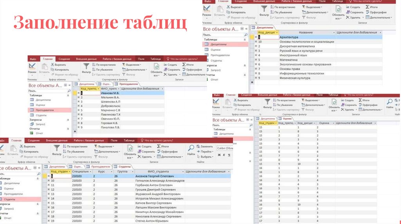Image resolution: width=401 pixels, height=224 pixels.
Task: Click the Сохранить icon above the Оценки table
Action: pos(342,105)
